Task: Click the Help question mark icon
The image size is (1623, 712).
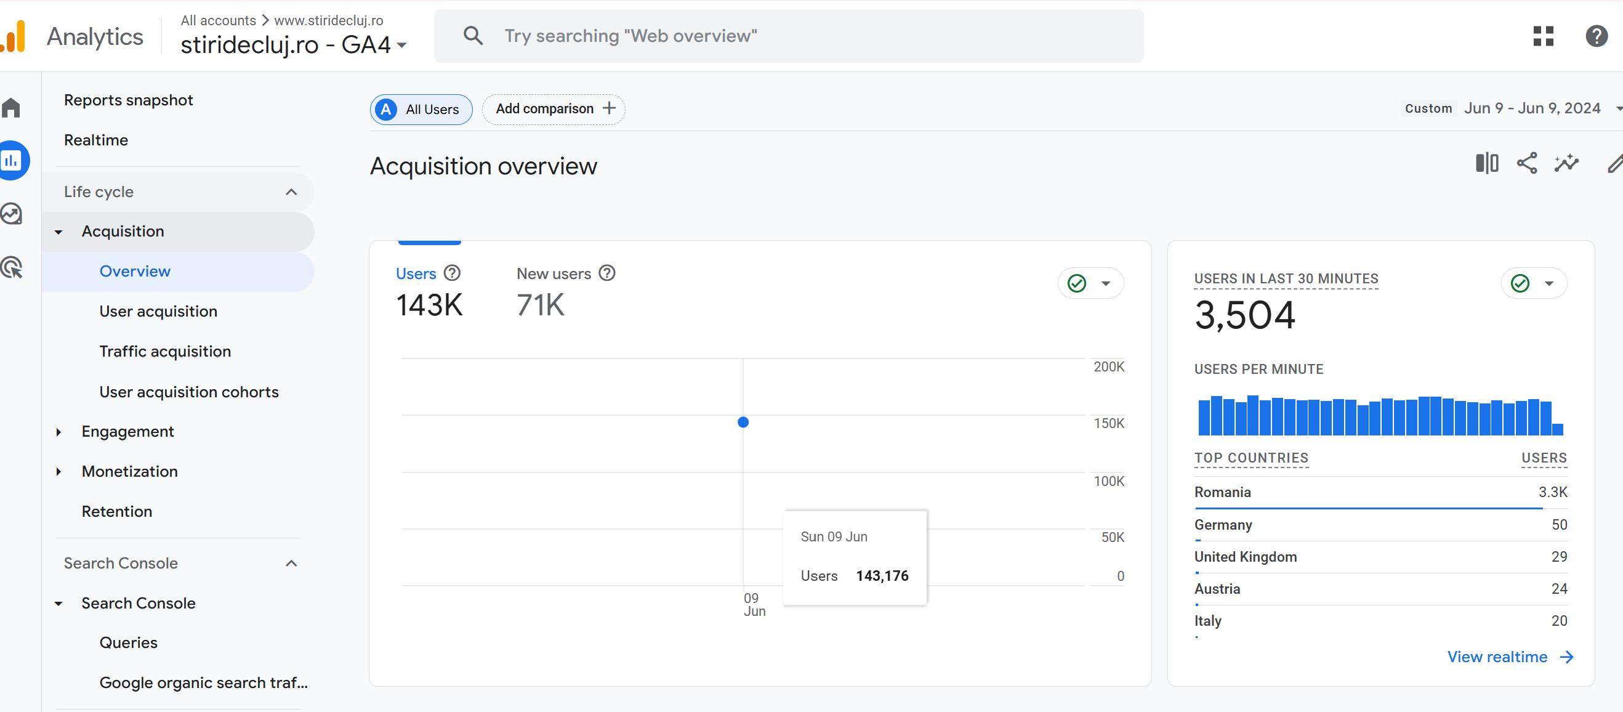Action: (x=1596, y=36)
